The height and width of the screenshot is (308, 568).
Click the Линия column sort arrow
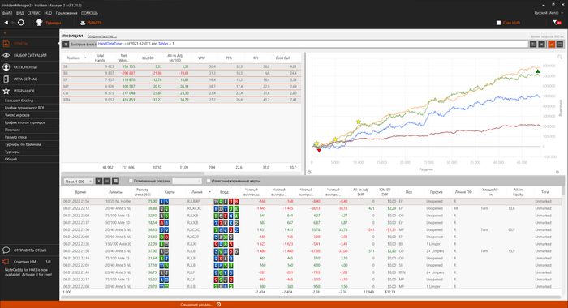(209, 192)
